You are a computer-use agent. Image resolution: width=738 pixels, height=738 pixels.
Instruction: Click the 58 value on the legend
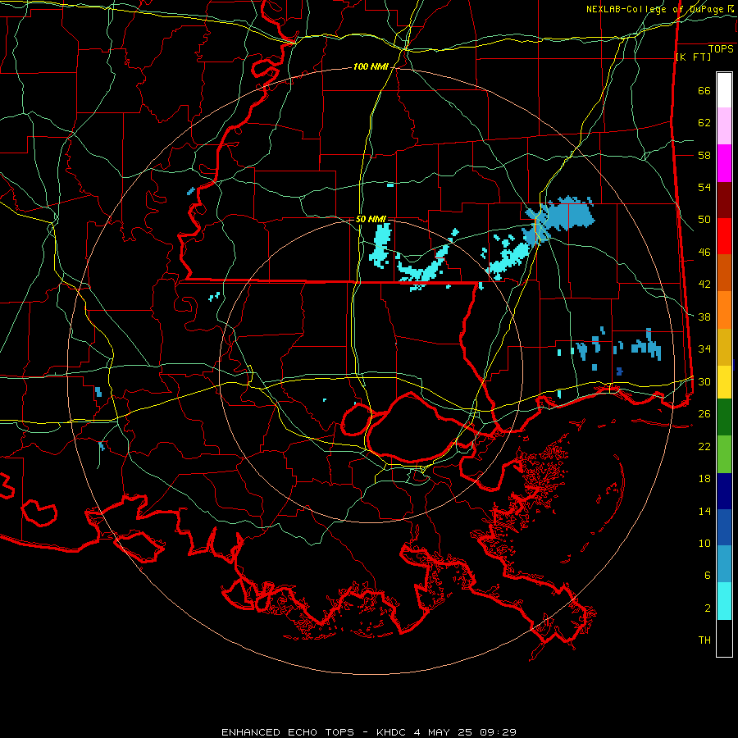[704, 155]
